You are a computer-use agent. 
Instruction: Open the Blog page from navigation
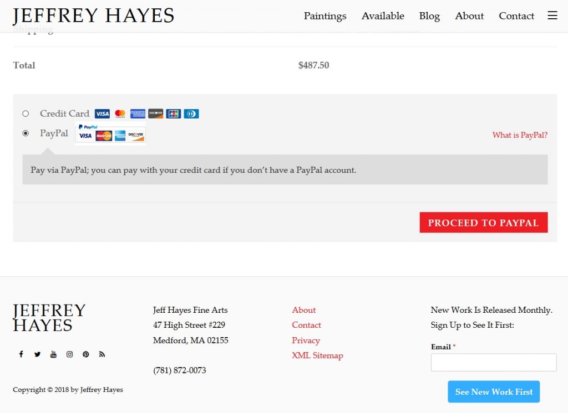point(429,16)
